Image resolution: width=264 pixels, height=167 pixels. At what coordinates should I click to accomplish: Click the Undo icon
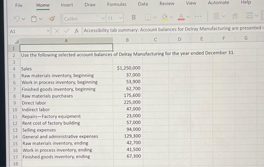17,19
